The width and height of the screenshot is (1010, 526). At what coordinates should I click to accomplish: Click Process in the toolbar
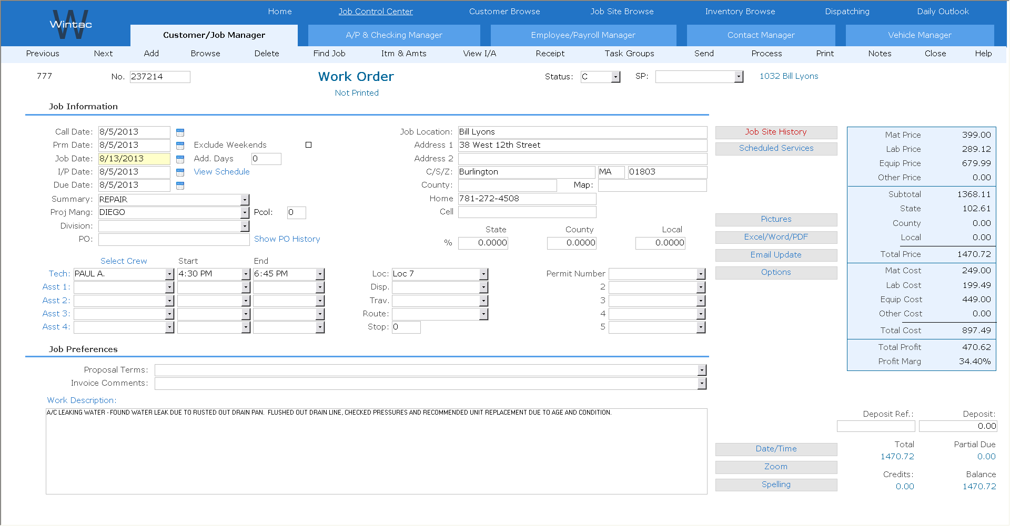coord(766,54)
